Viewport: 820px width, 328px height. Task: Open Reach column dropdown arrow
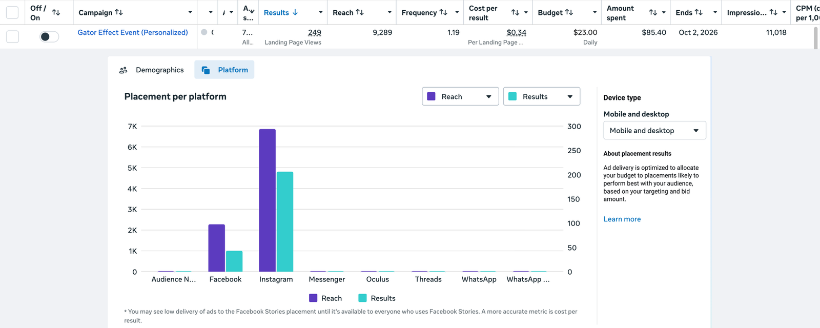tap(389, 12)
